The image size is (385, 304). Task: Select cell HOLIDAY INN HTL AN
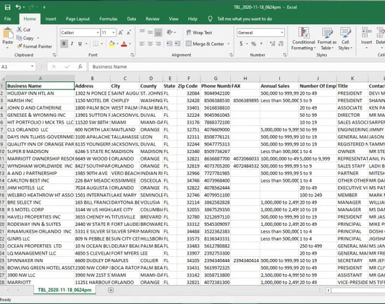40,93
